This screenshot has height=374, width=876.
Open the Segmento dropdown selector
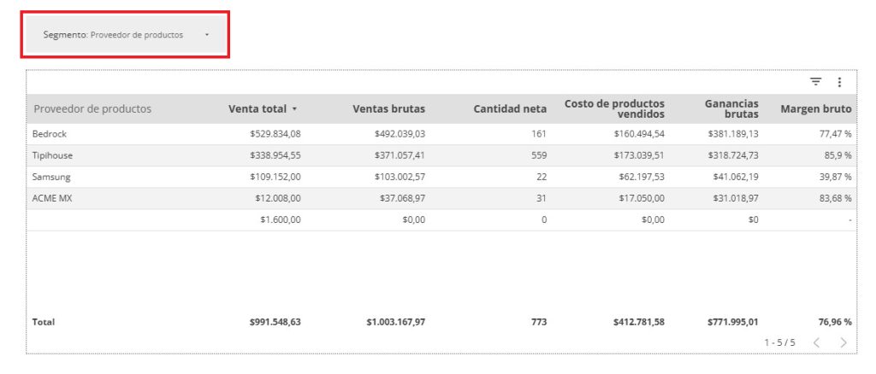tap(125, 34)
